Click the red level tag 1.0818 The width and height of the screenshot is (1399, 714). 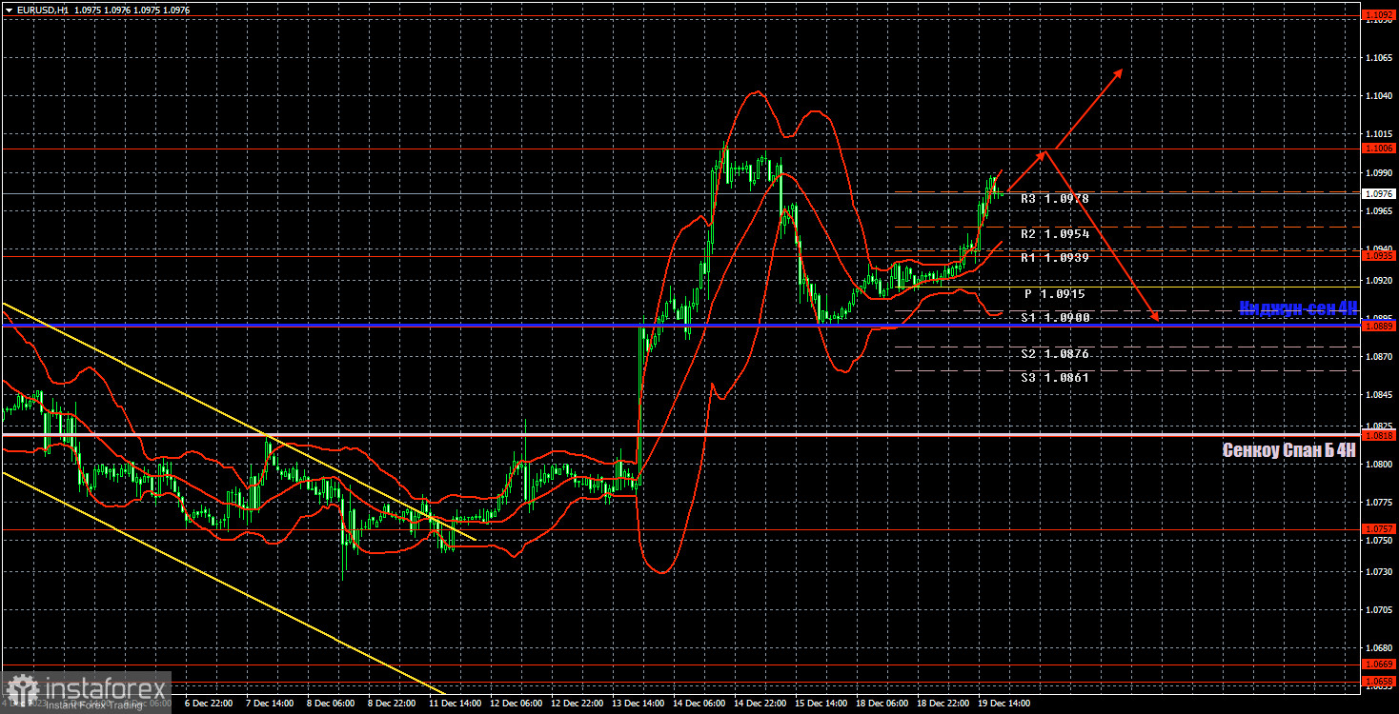[x=1379, y=435]
